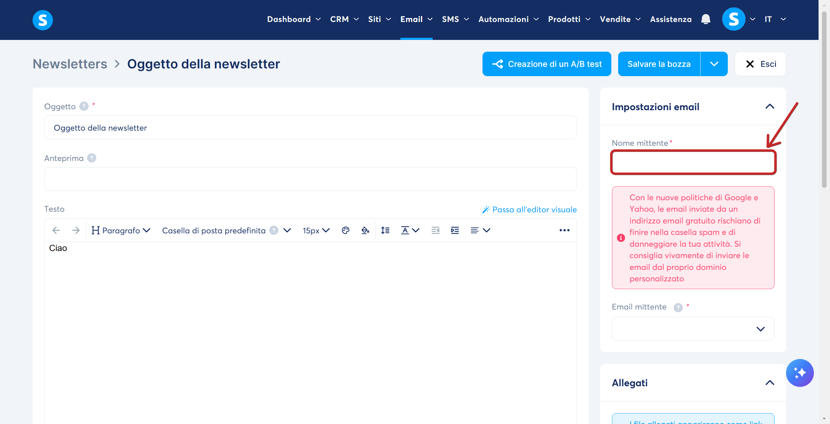Open the CRM menu
The height and width of the screenshot is (424, 830).
[x=344, y=19]
